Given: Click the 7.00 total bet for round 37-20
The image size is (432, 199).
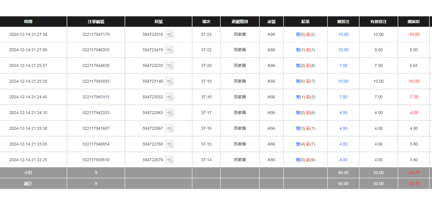Looking at the screenshot, I should coord(343,66).
